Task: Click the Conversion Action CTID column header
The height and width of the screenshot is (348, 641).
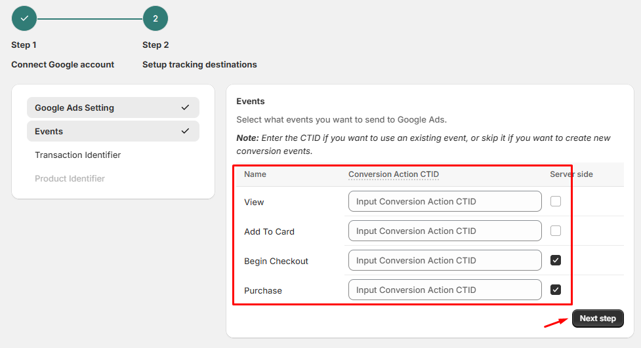Action: point(394,174)
